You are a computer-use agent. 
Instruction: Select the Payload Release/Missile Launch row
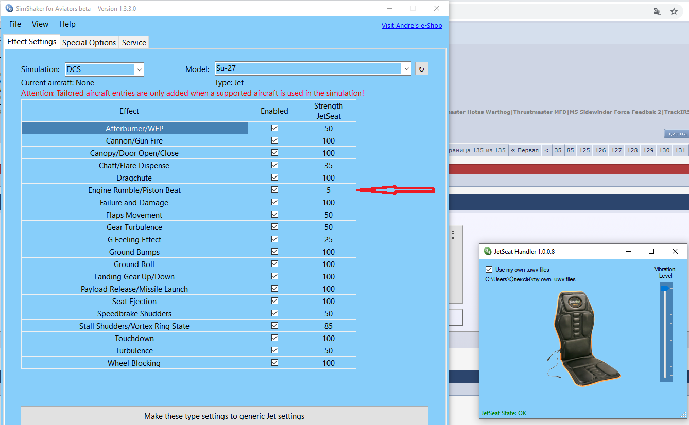[134, 289]
